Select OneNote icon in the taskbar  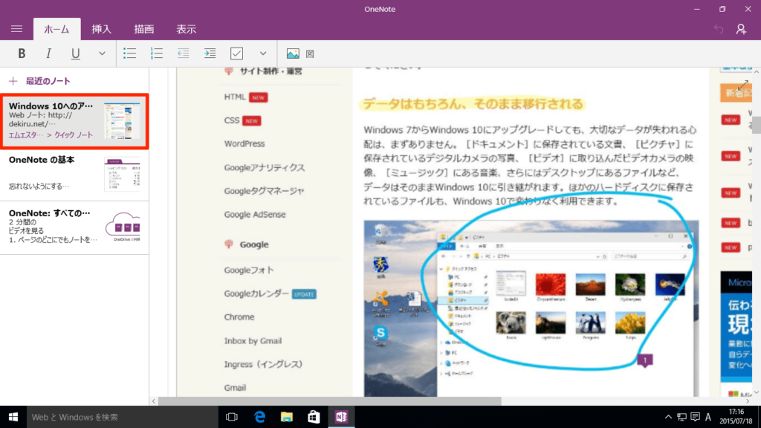(341, 417)
